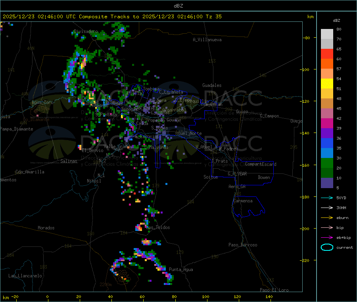Click the 'Guico' map label

tap(242, 112)
